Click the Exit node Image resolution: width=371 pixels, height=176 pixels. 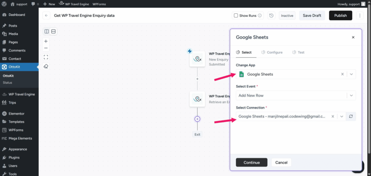click(x=197, y=134)
